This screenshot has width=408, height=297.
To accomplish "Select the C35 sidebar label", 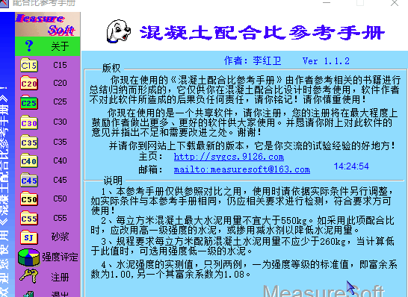I will pyautogui.click(x=60, y=142).
